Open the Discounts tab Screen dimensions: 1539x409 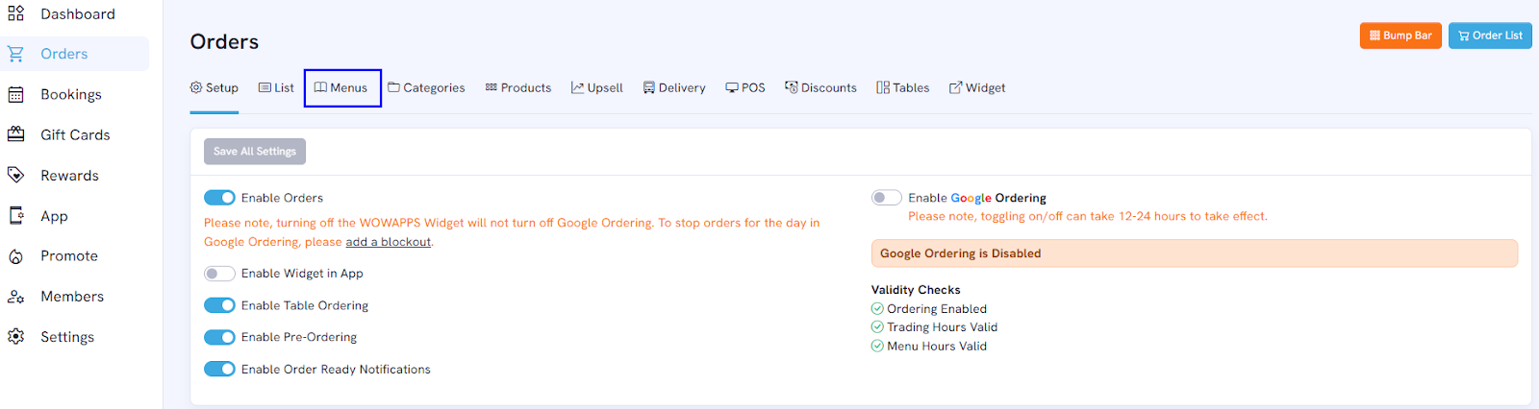pos(820,87)
